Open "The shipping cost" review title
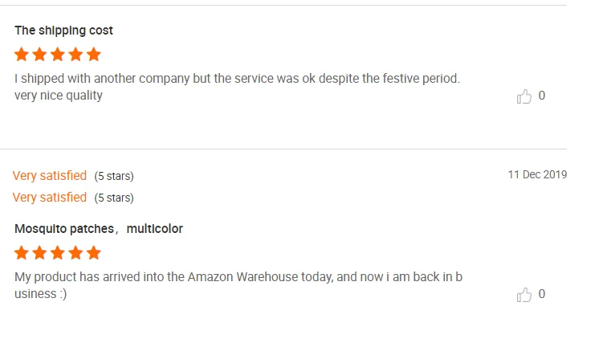This screenshot has width=603, height=339. coord(64,31)
